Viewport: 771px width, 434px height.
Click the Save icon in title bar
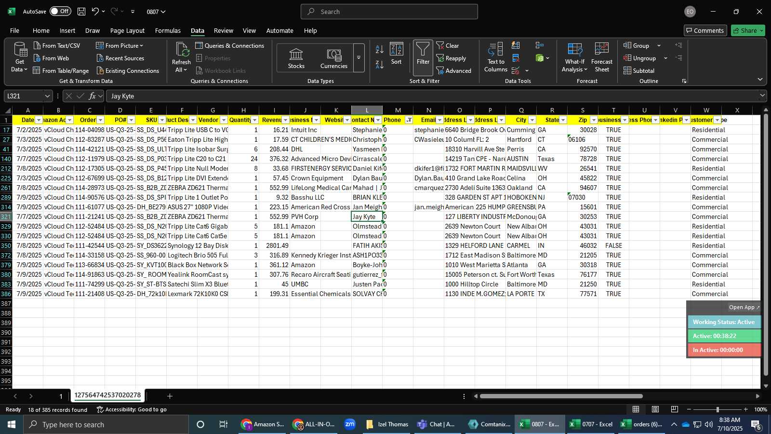pos(81,11)
